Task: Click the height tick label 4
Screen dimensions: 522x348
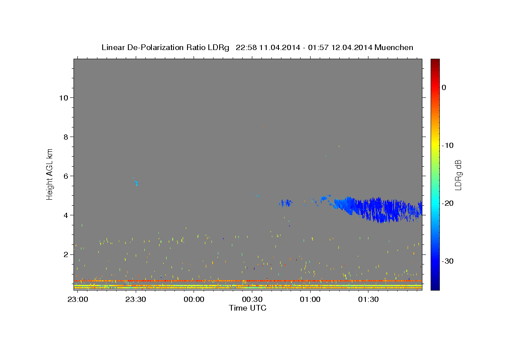Action: pyautogui.click(x=65, y=215)
